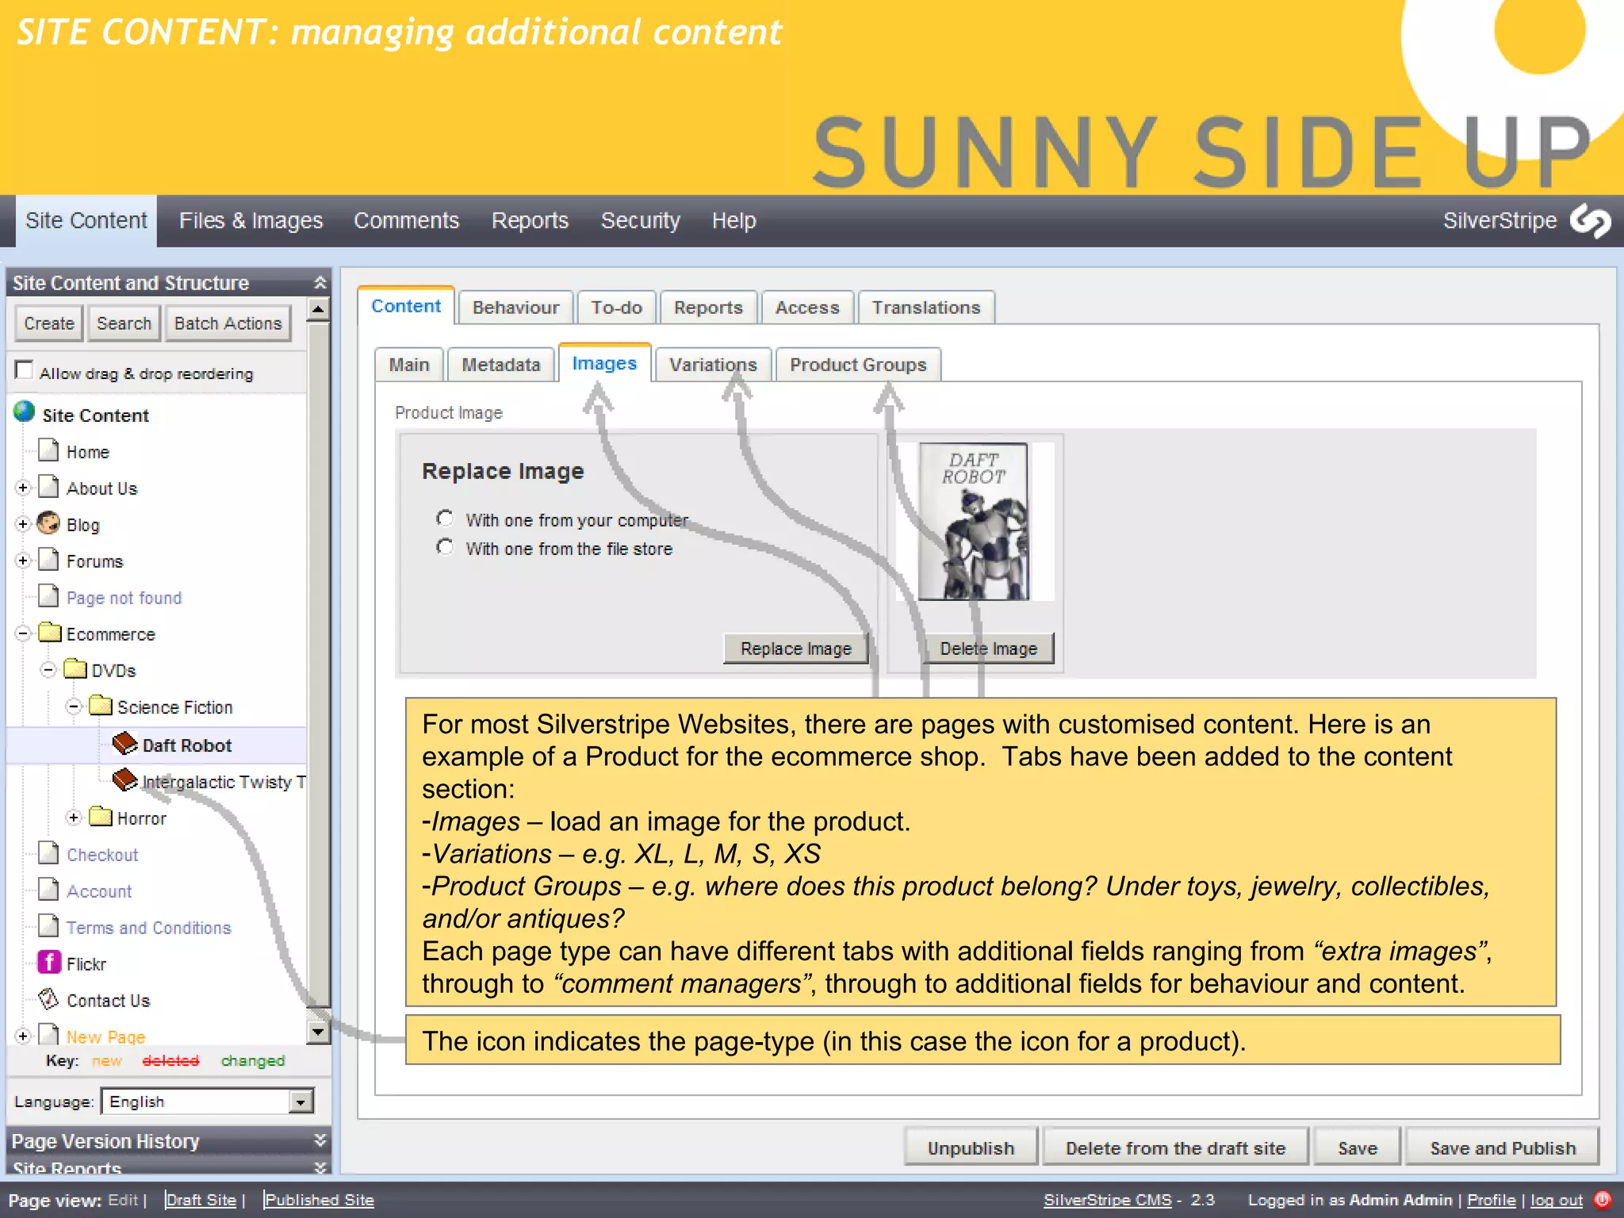This screenshot has width=1624, height=1218.
Task: Select 'With one from the file store' option
Action: coord(445,547)
